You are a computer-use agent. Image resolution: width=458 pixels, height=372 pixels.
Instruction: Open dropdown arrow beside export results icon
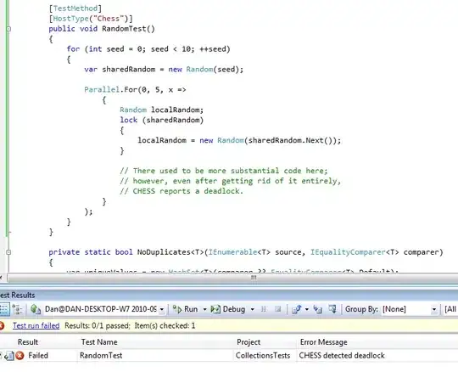307,309
